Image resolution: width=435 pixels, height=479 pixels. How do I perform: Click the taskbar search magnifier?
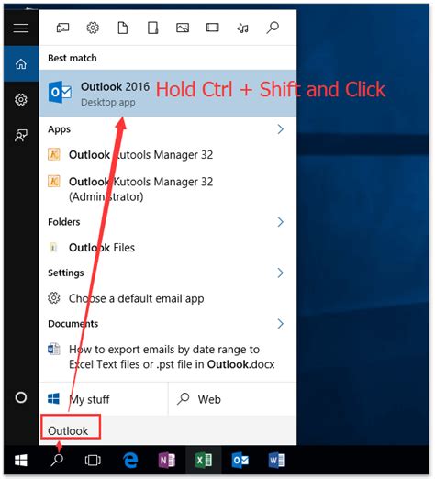coord(57,460)
